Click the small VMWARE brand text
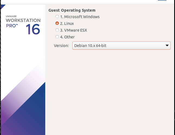175x135 pixels. (x=11, y=16)
